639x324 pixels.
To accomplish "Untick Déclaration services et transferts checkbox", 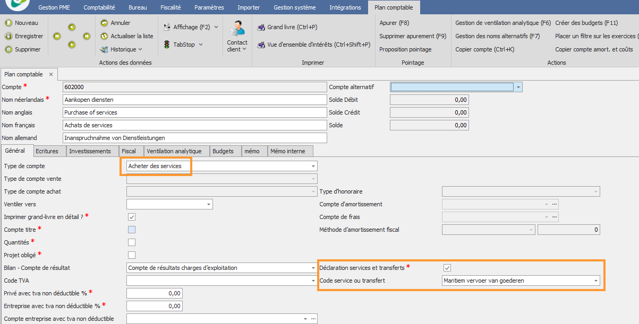I will [x=447, y=268].
